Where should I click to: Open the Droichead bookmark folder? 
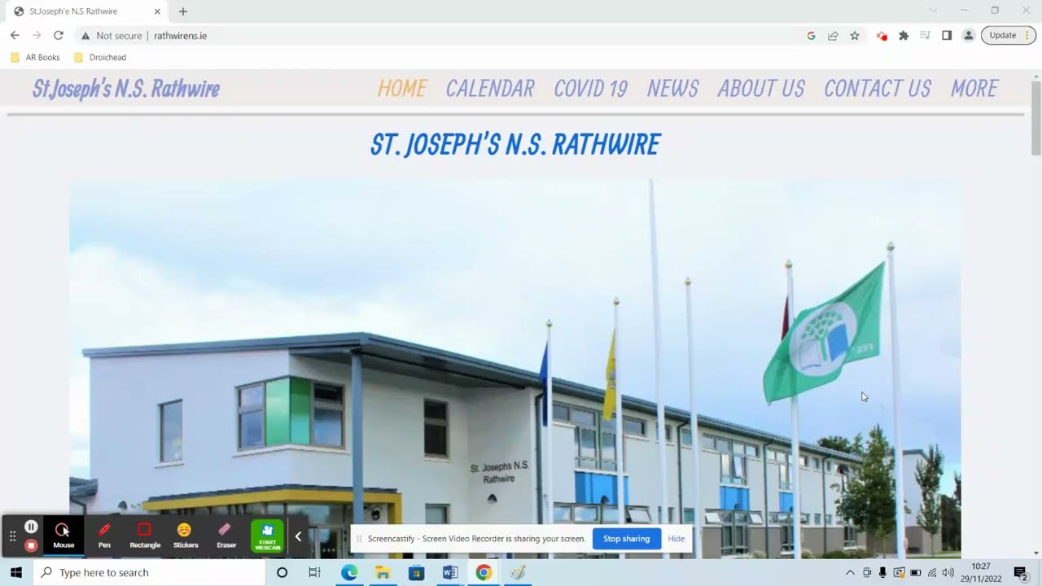tap(99, 58)
